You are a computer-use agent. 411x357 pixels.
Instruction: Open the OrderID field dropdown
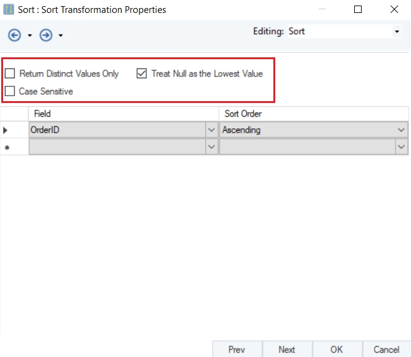212,130
